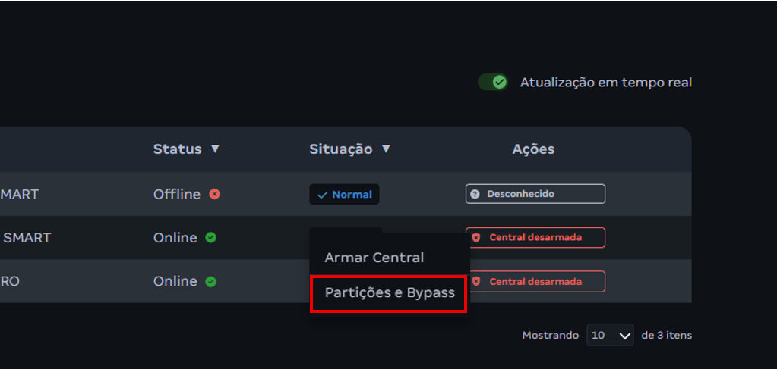Select Armar Central from the context menu
This screenshot has height=369, width=777.
pos(374,258)
